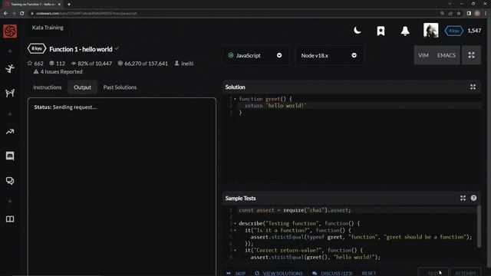Viewport: 491px width, 276px height.
Task: Click the SKIP button
Action: (236, 273)
